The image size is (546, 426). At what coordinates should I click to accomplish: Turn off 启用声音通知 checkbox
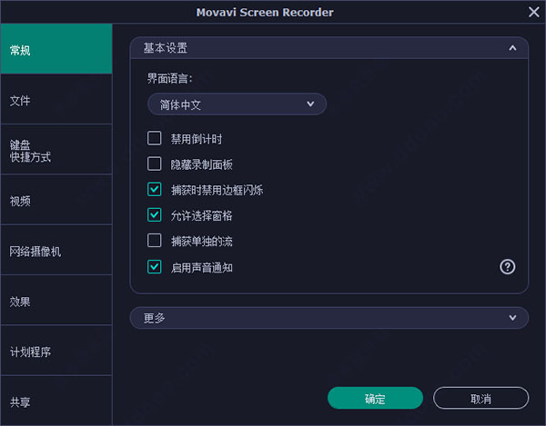point(155,267)
